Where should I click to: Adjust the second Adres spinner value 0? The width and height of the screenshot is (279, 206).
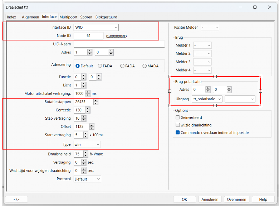coord(111,52)
